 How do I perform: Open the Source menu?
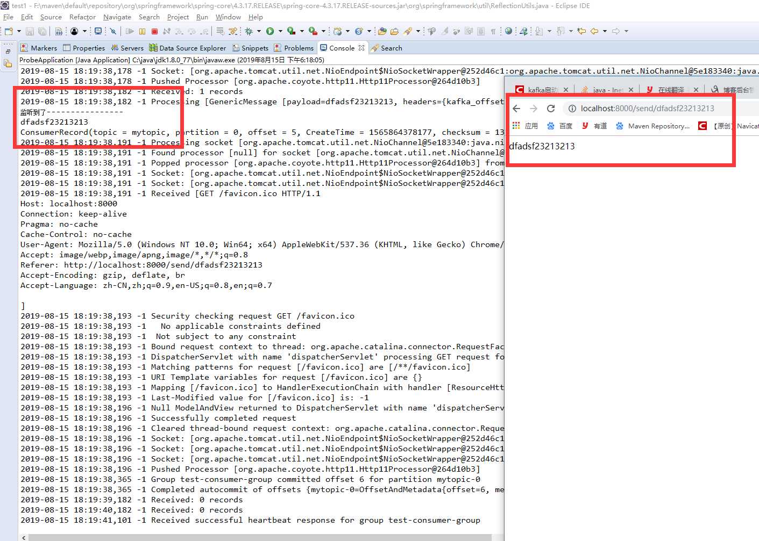[51, 17]
